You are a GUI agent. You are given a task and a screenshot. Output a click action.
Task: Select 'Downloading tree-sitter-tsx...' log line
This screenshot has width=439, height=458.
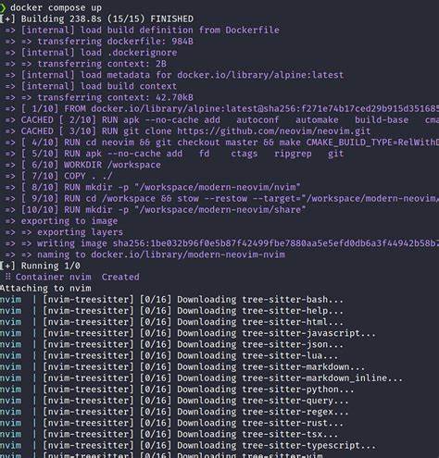[169, 434]
